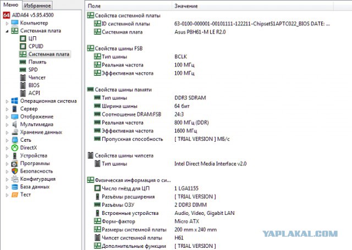Viewport: 352px width, 250px height.
Task: Expand the Хранение данных node
Action: 7,132
